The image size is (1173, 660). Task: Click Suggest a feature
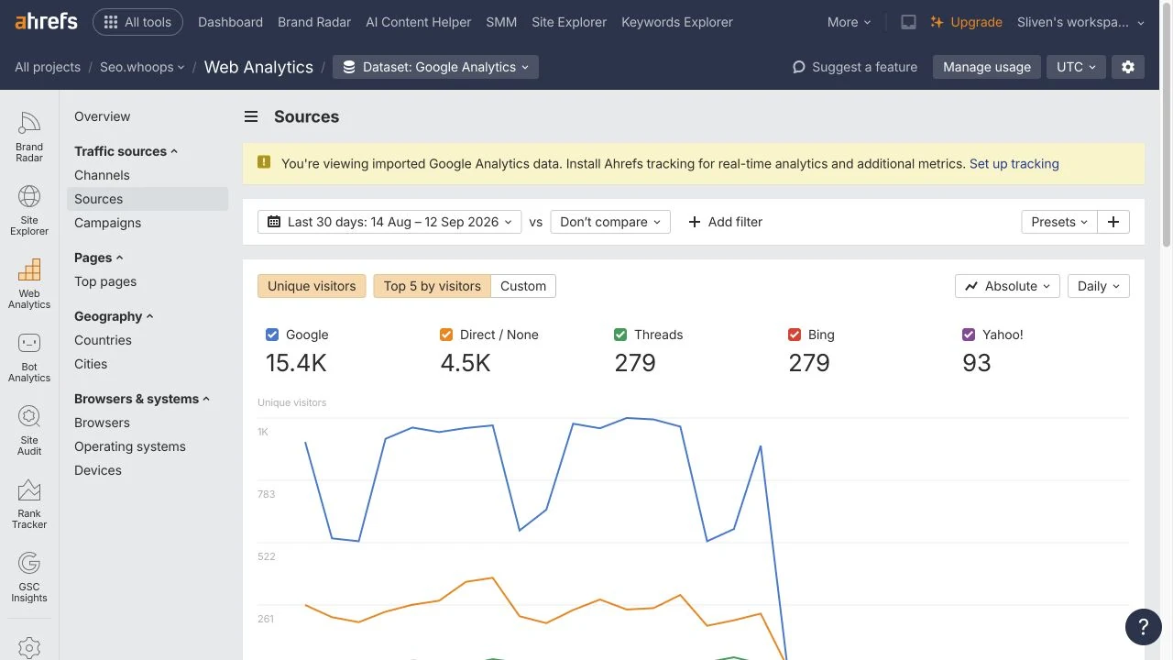(854, 67)
